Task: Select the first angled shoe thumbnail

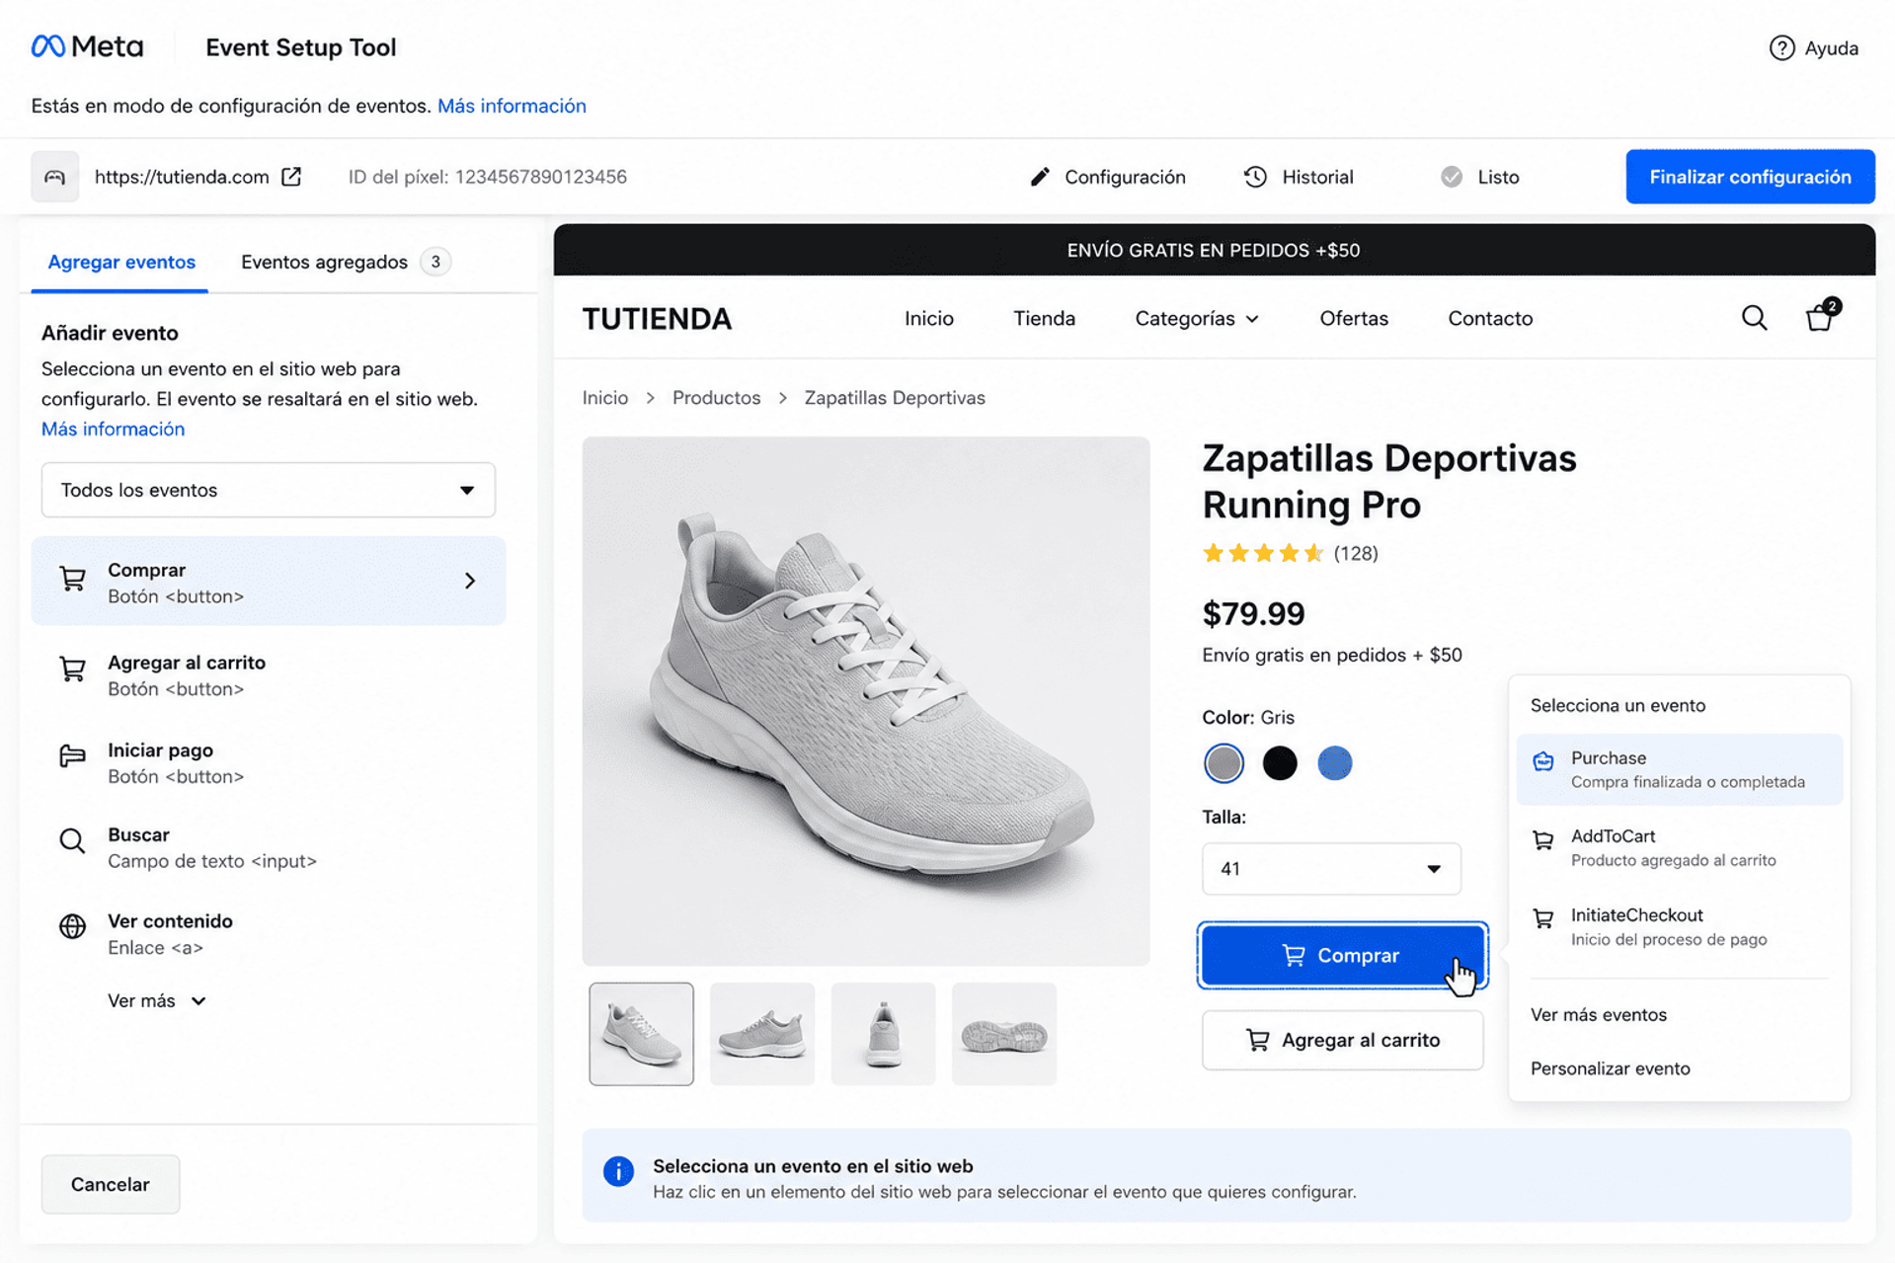Action: click(x=641, y=1034)
